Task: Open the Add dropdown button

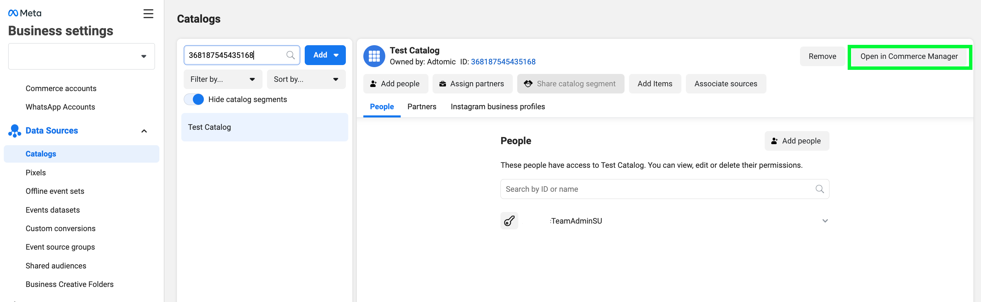Action: [325, 55]
